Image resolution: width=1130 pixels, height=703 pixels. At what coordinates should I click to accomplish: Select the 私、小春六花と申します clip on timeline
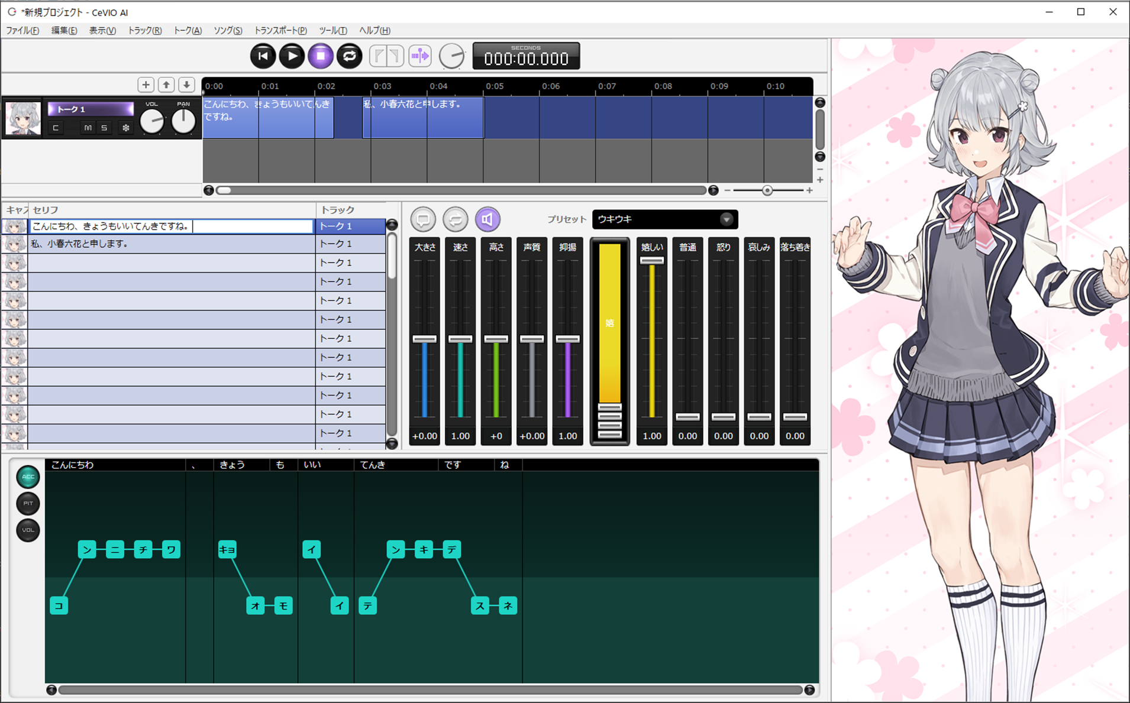coord(423,118)
